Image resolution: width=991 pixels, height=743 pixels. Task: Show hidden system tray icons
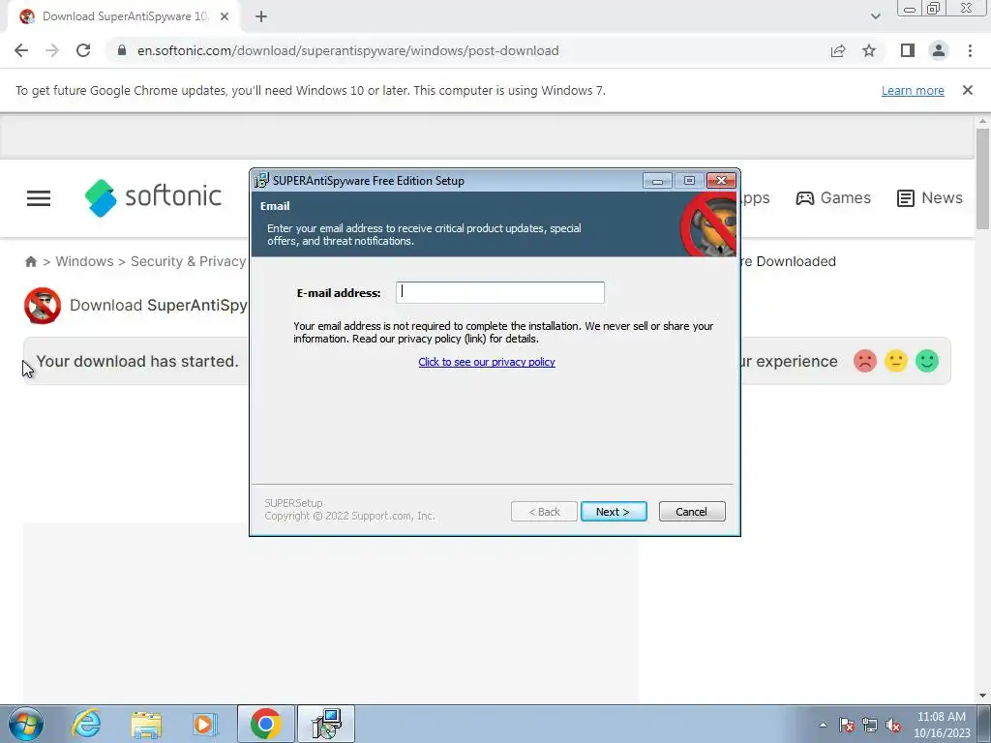pos(823,726)
